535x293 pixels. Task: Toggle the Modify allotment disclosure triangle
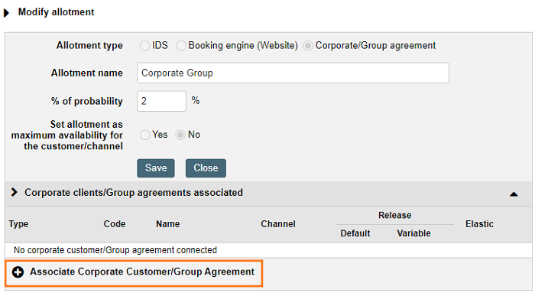(6, 13)
